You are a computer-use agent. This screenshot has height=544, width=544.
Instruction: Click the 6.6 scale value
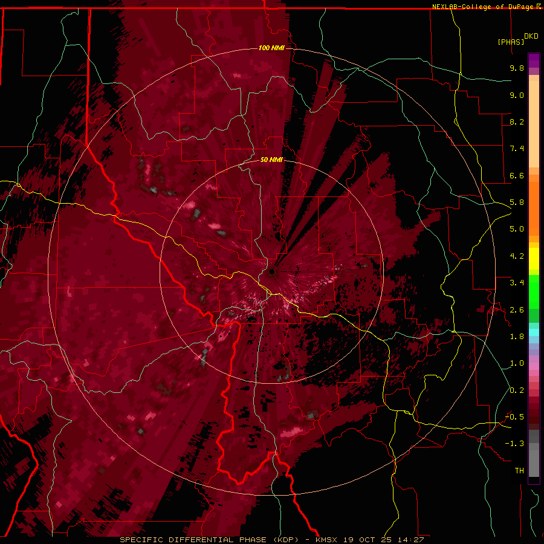click(517, 175)
